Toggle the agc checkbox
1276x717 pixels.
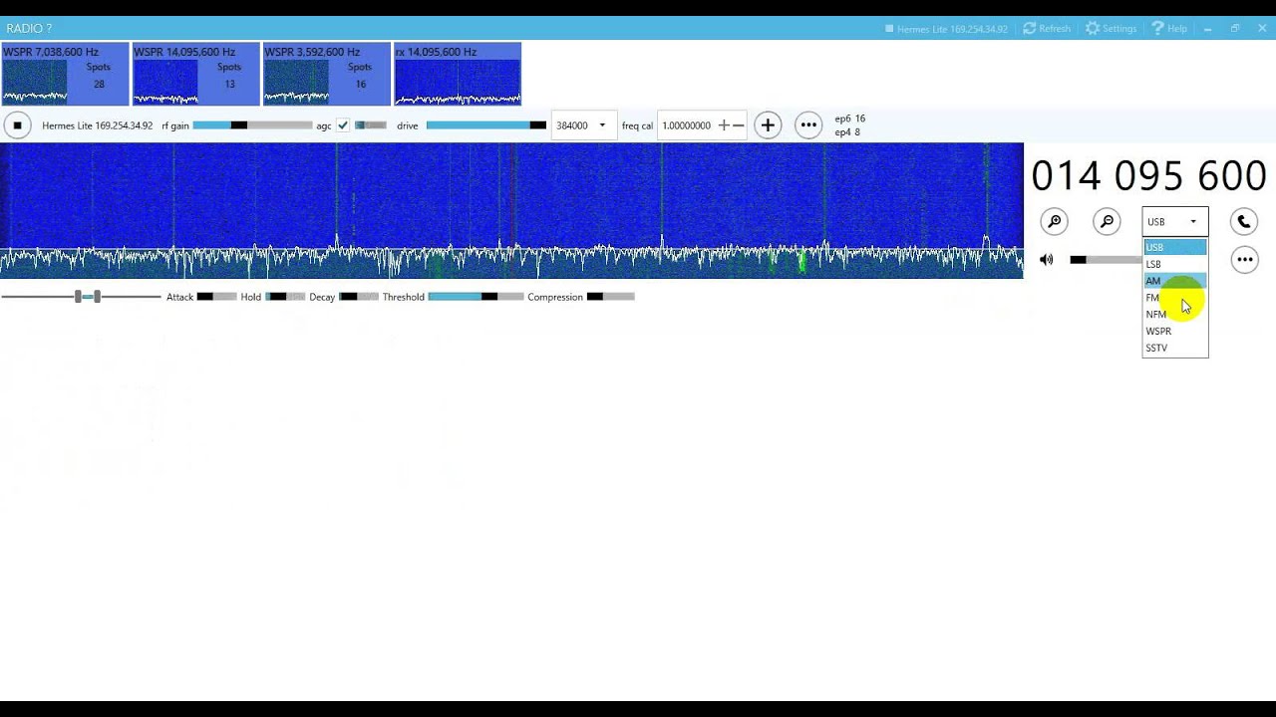pyautogui.click(x=343, y=125)
